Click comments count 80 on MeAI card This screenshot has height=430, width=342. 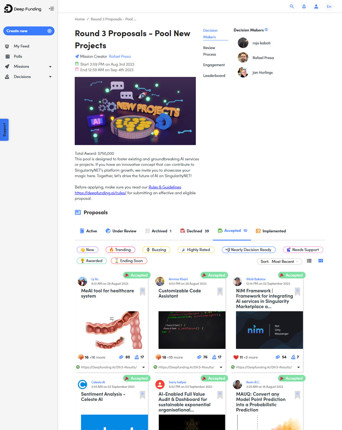pyautogui.click(x=125, y=357)
